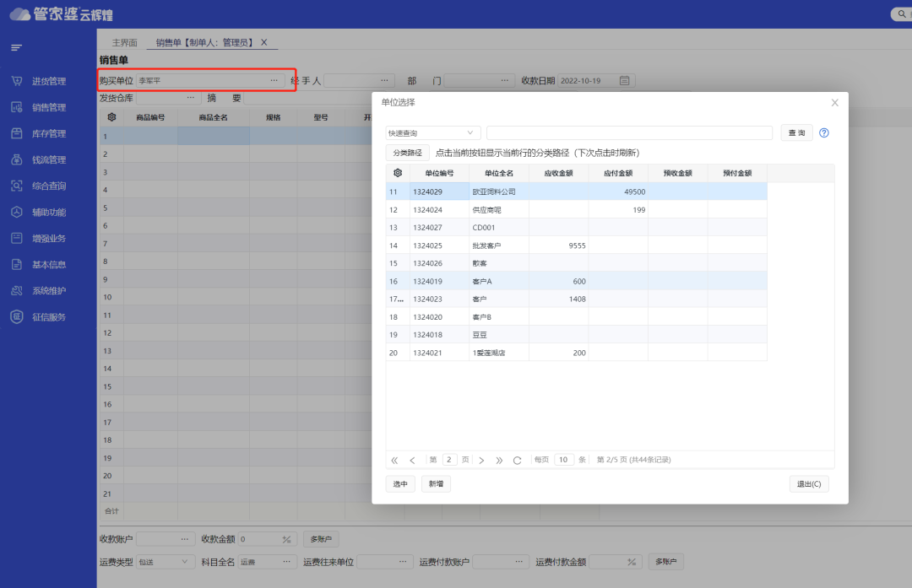Open 销售管理 in the sidebar
Image resolution: width=912 pixels, height=588 pixels.
[x=48, y=107]
